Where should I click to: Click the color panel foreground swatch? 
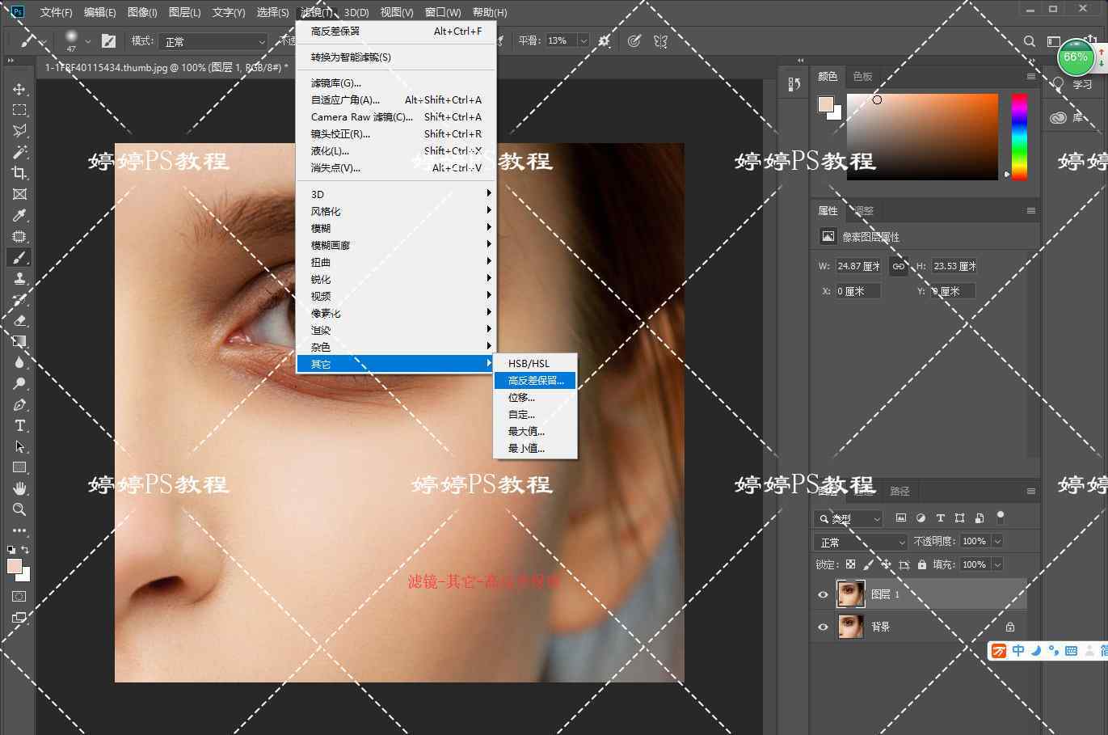pyautogui.click(x=825, y=104)
